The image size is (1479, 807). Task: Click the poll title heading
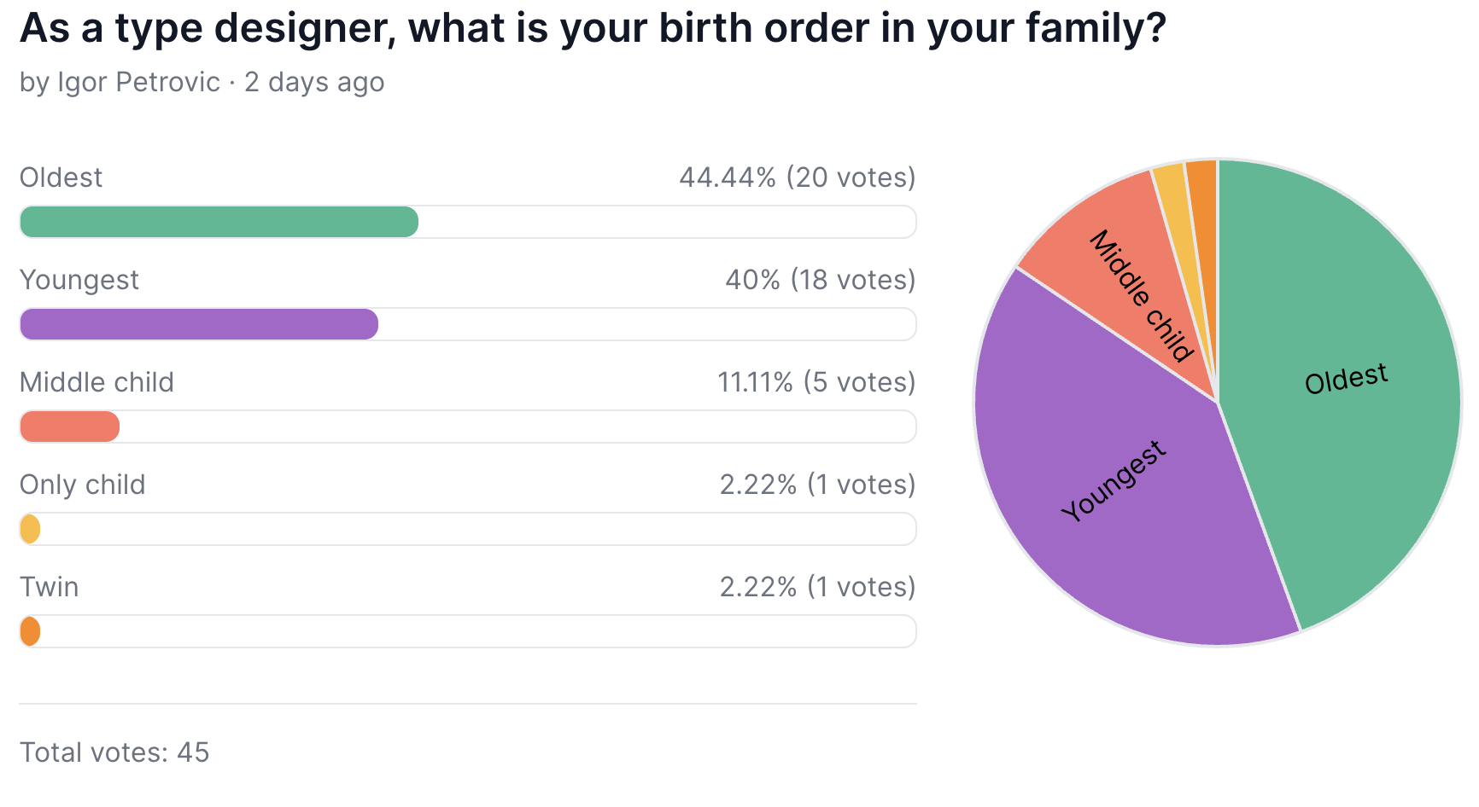click(593, 28)
